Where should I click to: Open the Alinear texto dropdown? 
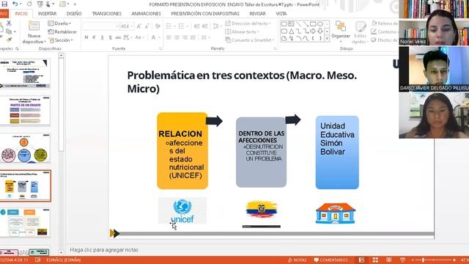[x=243, y=32]
